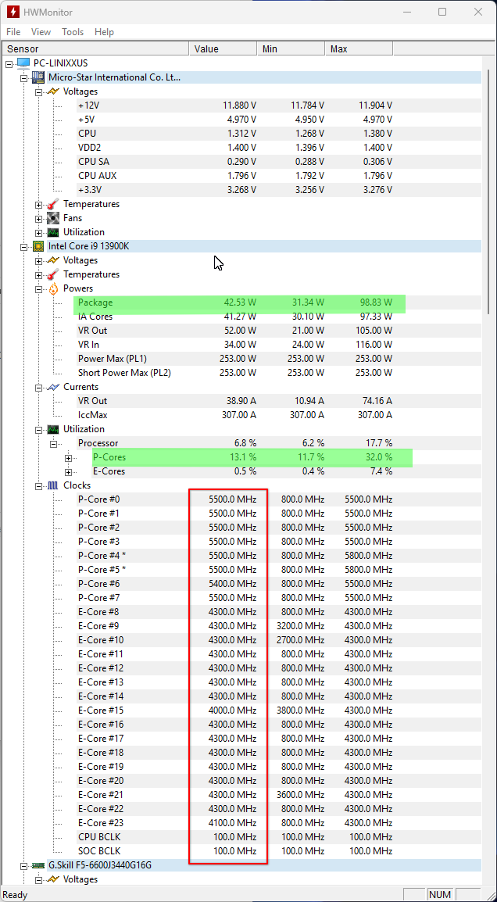The image size is (497, 902).
Task: Click the Intel Core i9 CPU chip icon
Action: [x=38, y=246]
